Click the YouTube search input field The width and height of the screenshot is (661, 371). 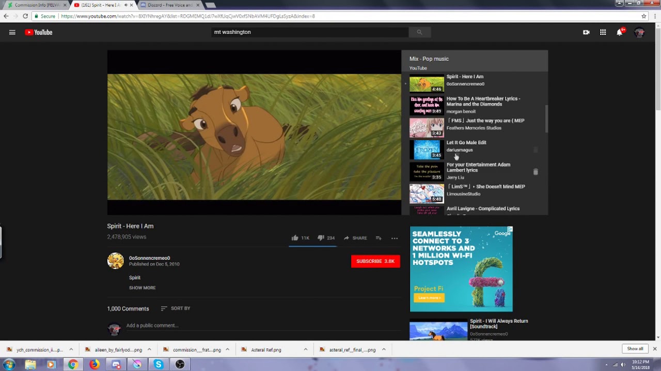click(x=310, y=32)
